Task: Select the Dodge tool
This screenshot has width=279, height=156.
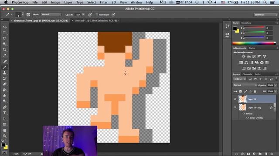Action: pos(5,101)
